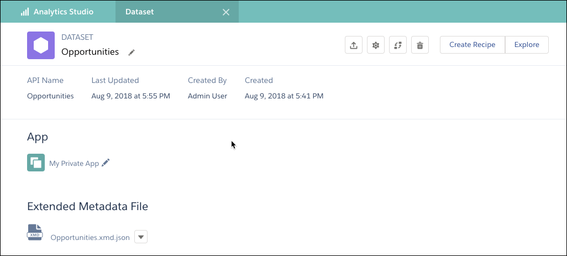Click the teal My Private App icon
Viewport: 567px width, 256px height.
click(36, 163)
